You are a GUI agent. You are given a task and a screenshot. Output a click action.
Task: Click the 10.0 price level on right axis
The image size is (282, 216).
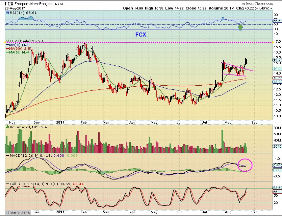(x=277, y=116)
